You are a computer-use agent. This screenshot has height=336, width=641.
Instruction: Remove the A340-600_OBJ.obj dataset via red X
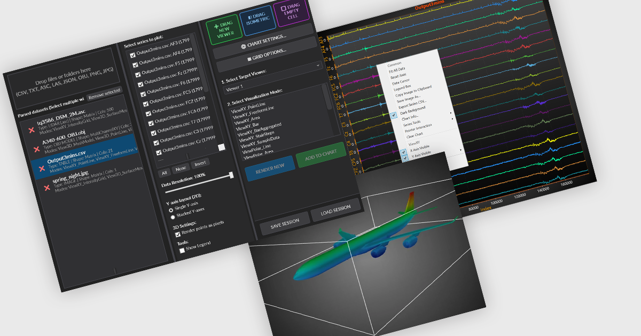point(36,149)
